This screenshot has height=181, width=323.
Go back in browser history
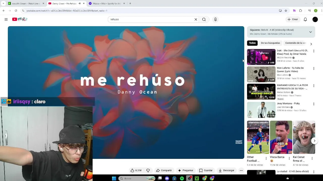(4, 11)
